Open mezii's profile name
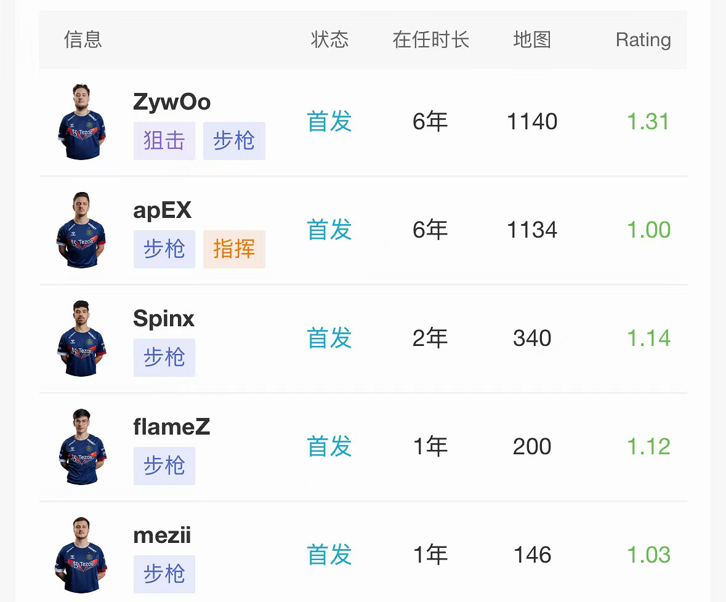This screenshot has width=726, height=602. 162,536
